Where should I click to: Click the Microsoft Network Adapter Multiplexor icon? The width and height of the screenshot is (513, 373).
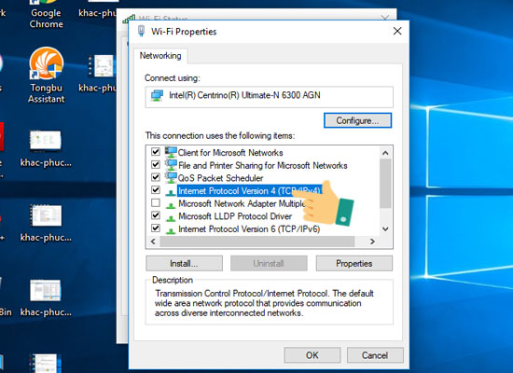coord(171,205)
